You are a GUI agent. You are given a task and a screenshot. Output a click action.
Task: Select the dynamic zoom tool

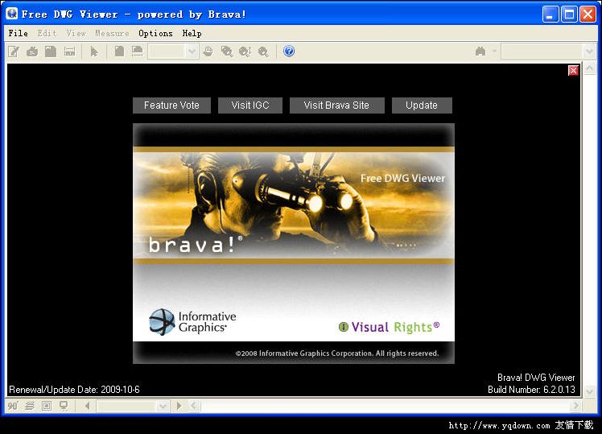pos(245,52)
